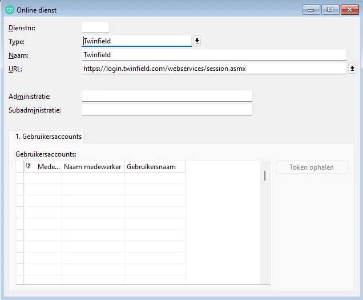
Task: Open the Type dropdown arrow
Action: 197,41
